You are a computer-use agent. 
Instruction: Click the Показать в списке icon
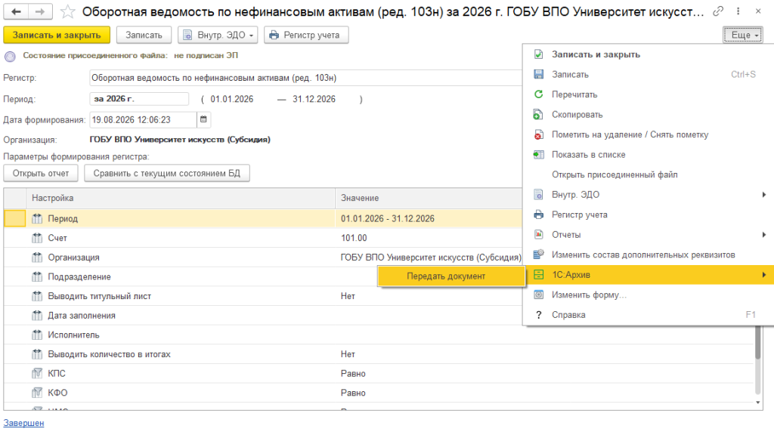pyautogui.click(x=538, y=154)
